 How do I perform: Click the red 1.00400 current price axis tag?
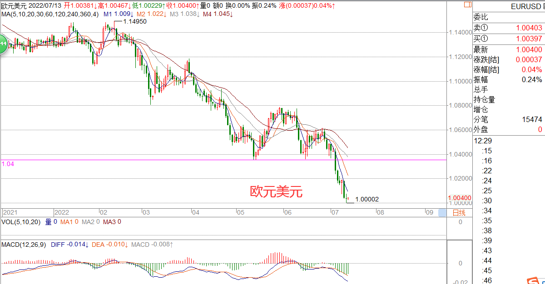[x=459, y=198]
